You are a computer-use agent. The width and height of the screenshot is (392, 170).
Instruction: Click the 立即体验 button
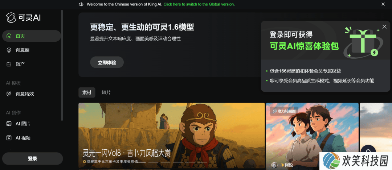click(x=107, y=62)
